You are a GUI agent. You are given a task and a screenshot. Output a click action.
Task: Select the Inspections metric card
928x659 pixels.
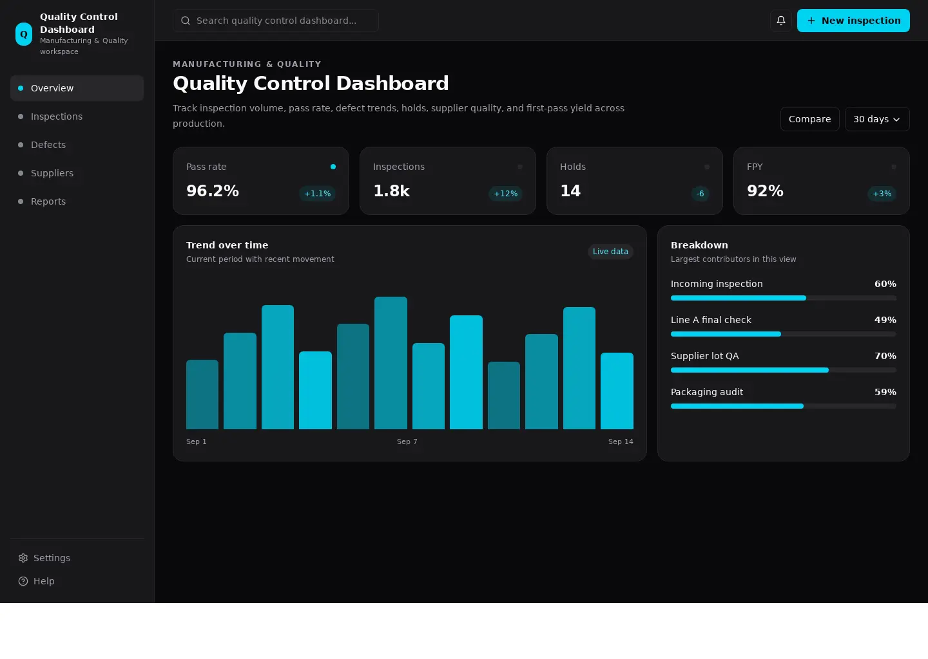click(x=448, y=181)
